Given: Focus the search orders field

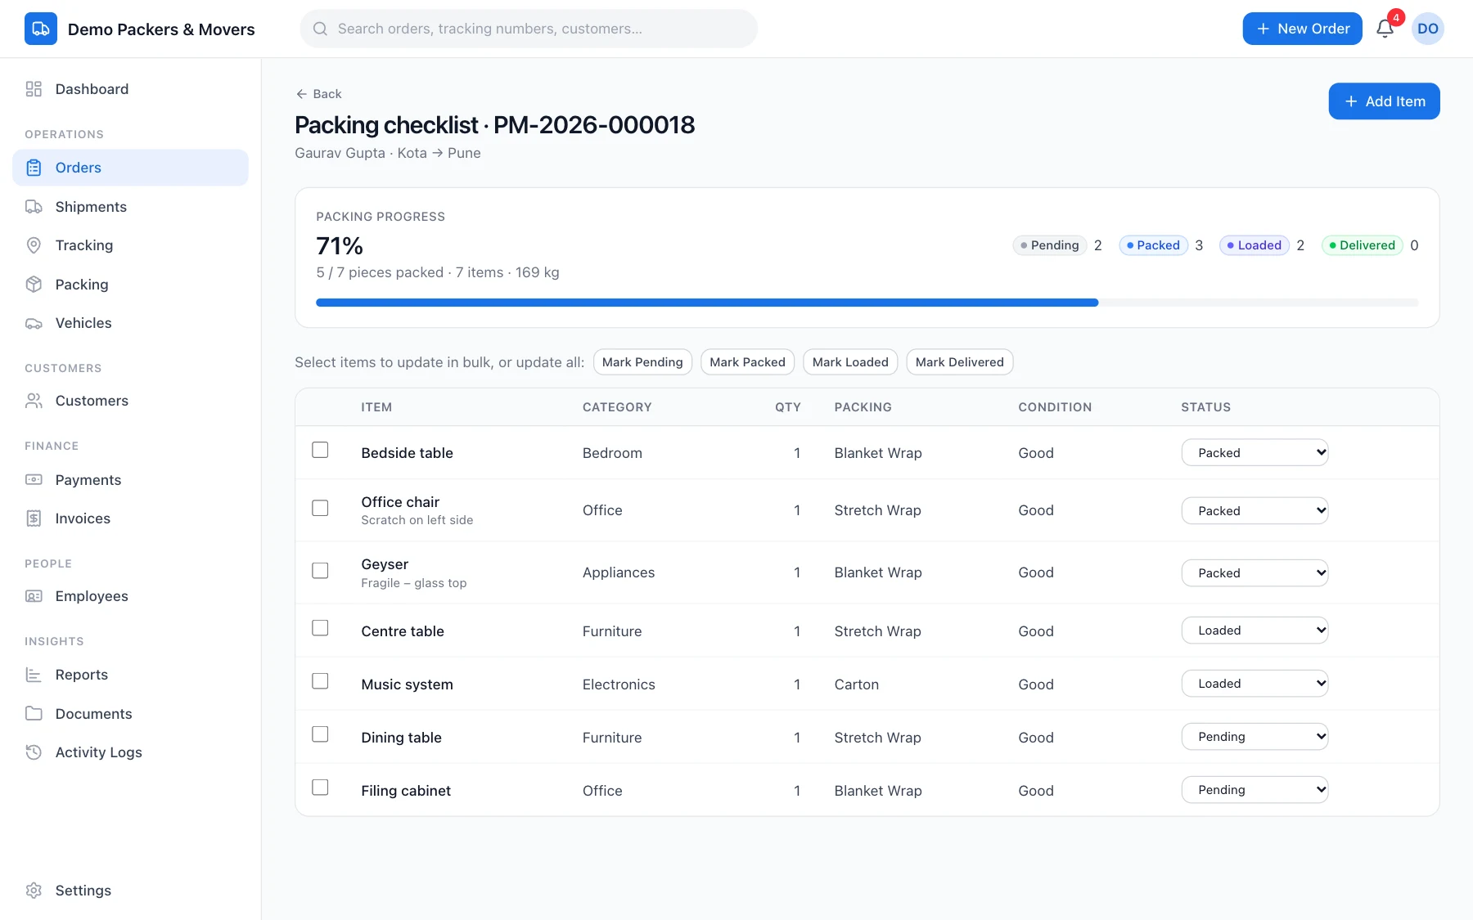Looking at the screenshot, I should pyautogui.click(x=529, y=29).
